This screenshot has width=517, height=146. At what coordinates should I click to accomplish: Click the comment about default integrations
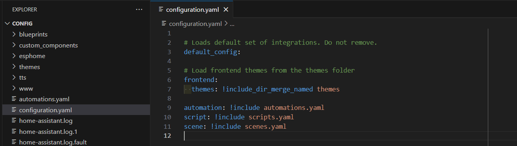pos(281,42)
